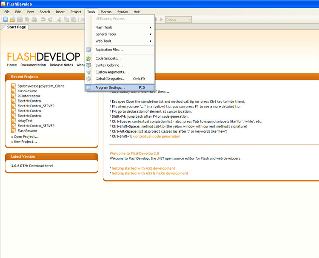
Task: Click the Copy toolbar icon
Action: [66, 20]
